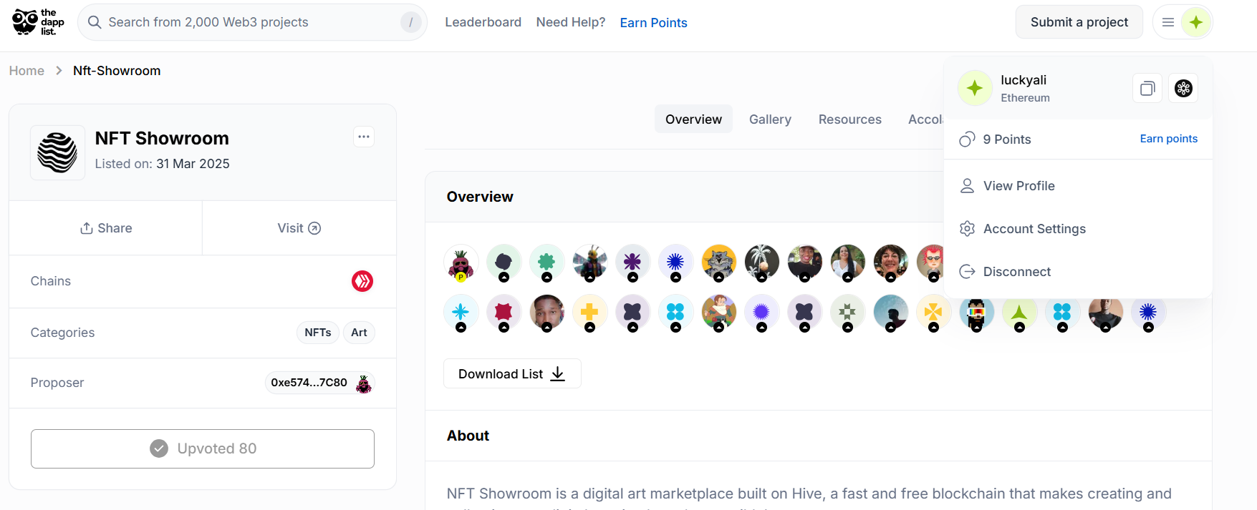Viewport: 1257px width, 510px height.
Task: Select the cartoon adventurer with scarf avatar
Action: click(x=719, y=313)
